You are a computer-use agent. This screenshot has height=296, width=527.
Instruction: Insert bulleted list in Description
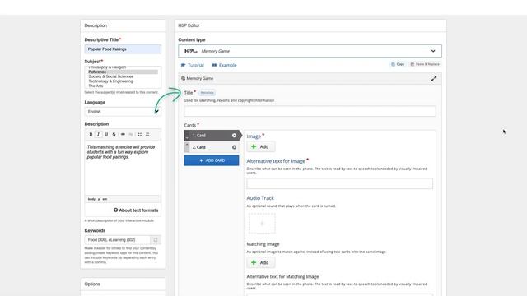139,134
